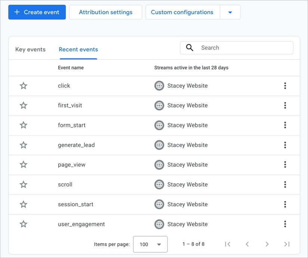Star the scroll event as key event
Viewport: 308px width, 258px height.
point(24,185)
